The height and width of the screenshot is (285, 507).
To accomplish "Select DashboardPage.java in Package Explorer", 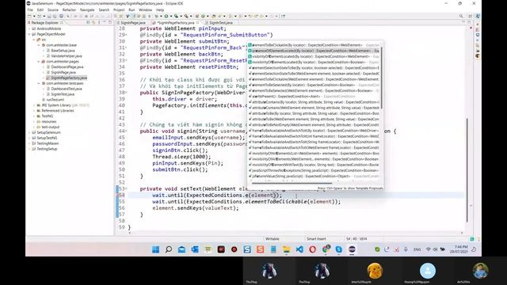I will (x=67, y=66).
